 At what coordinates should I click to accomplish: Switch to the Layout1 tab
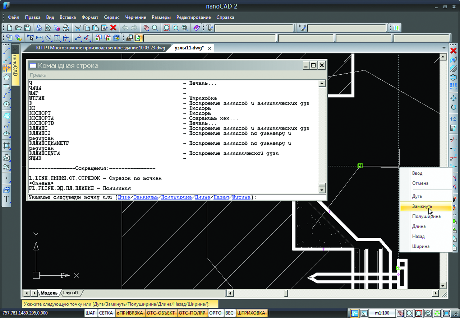[71, 293]
